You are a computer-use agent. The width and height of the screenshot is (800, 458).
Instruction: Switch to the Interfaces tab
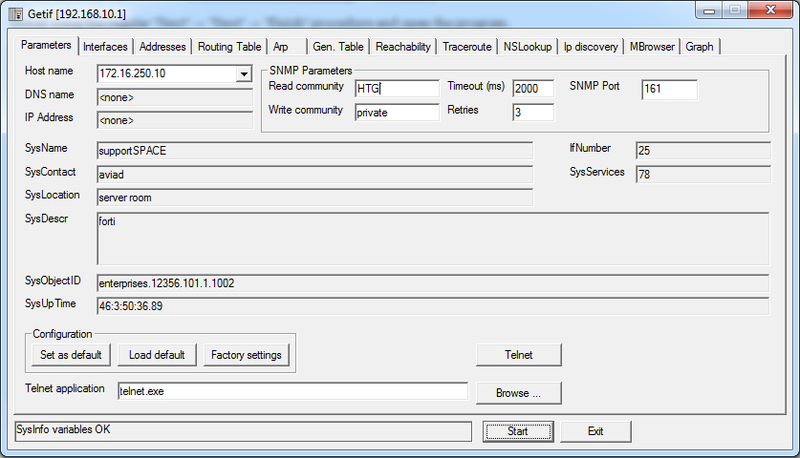coord(105,47)
